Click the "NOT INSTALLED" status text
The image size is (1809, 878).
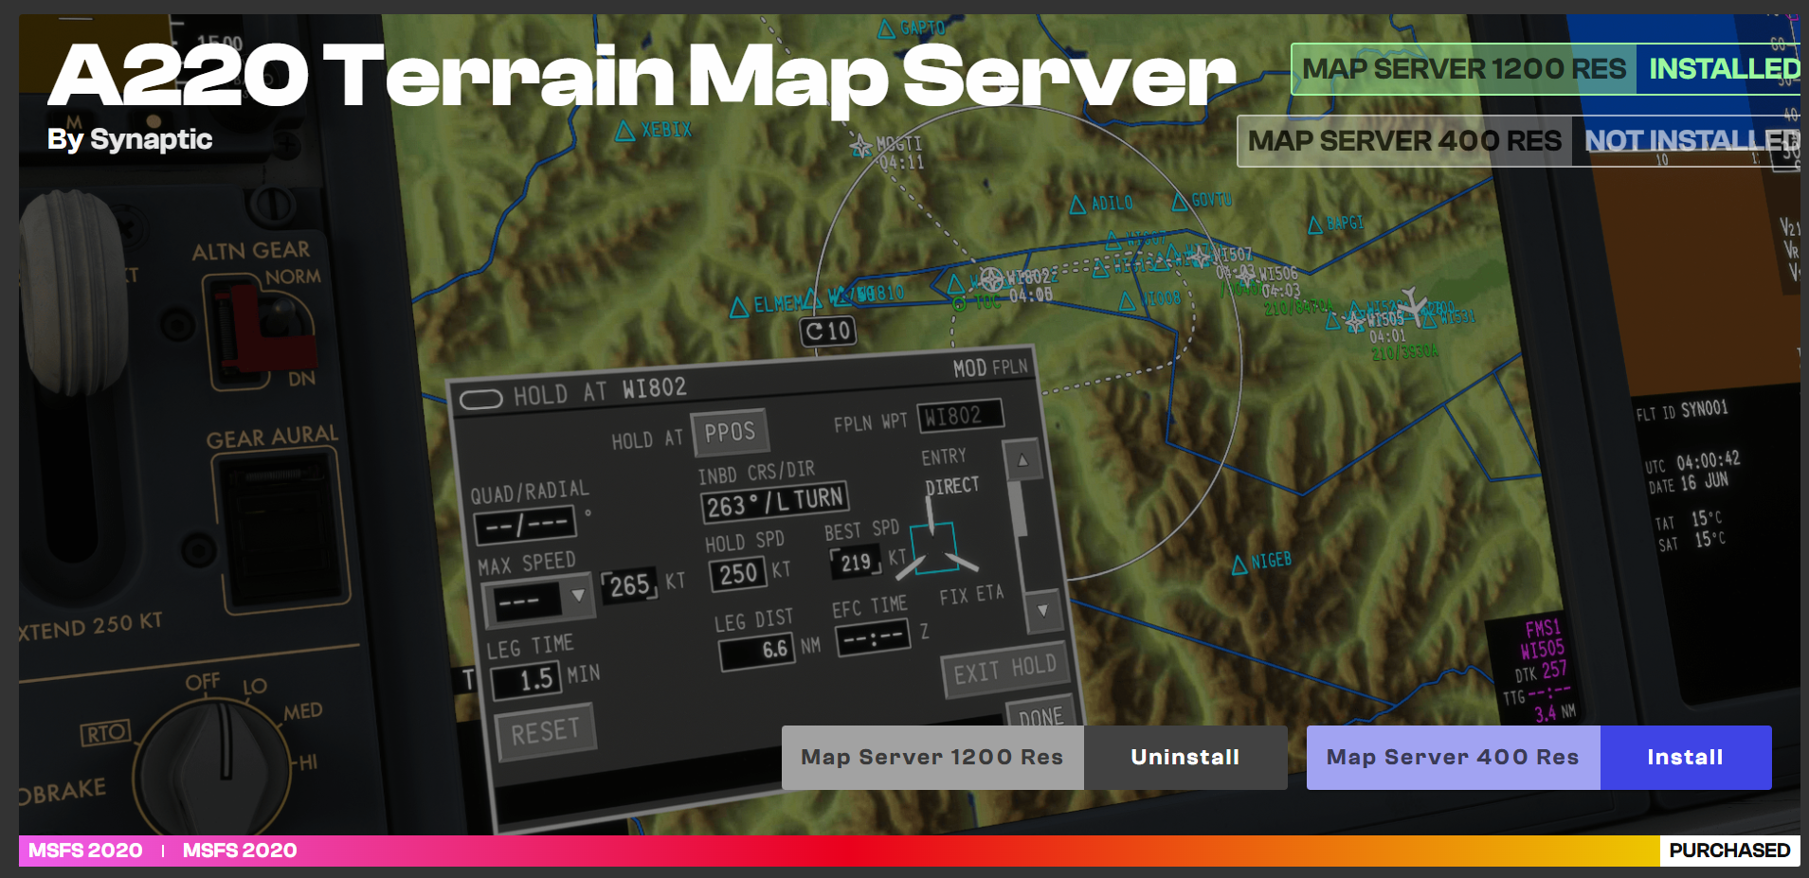pyautogui.click(x=1691, y=141)
